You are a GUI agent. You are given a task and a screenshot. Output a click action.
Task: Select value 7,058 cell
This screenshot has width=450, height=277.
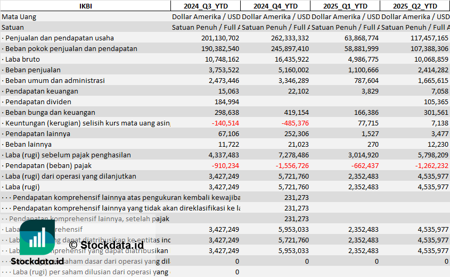(440, 91)
